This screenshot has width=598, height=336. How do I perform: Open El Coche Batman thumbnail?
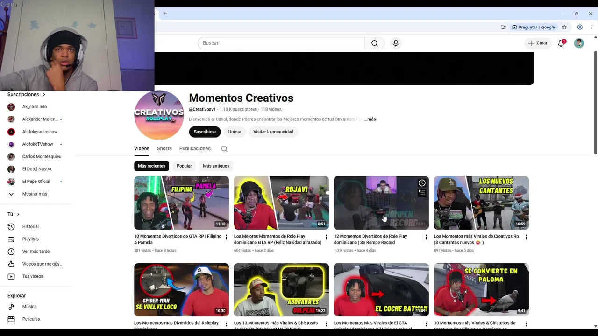click(381, 290)
